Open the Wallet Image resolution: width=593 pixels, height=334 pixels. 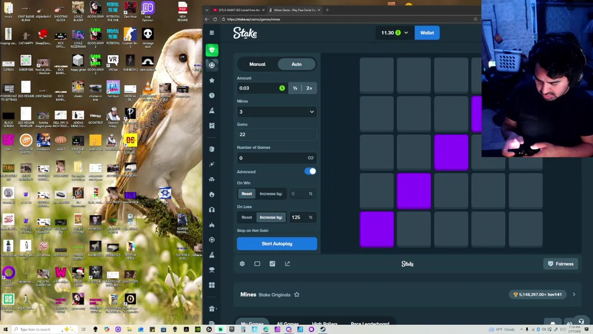coord(427,33)
